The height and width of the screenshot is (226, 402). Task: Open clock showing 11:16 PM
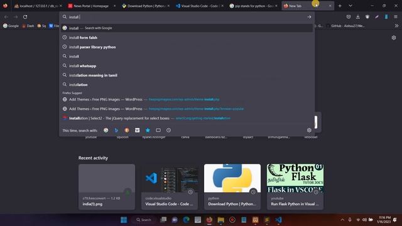click(x=384, y=220)
